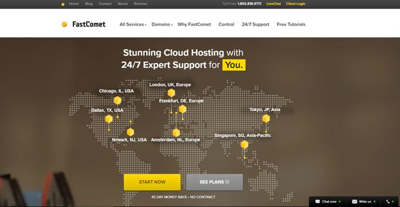Click the Frankfurt, DE, Europe label

pyautogui.click(x=181, y=101)
